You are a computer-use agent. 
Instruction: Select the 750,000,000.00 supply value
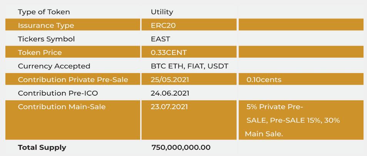coord(181,148)
